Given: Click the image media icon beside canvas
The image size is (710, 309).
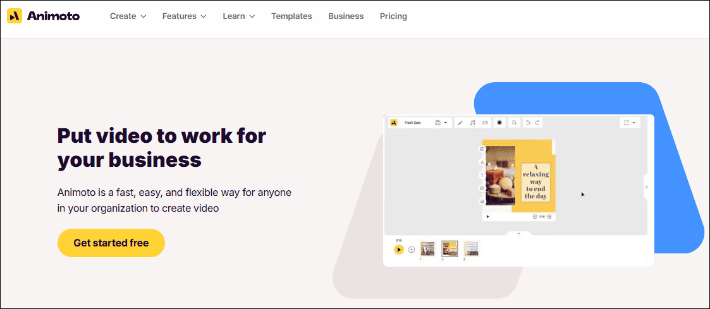Looking at the screenshot, I should coord(482,188).
